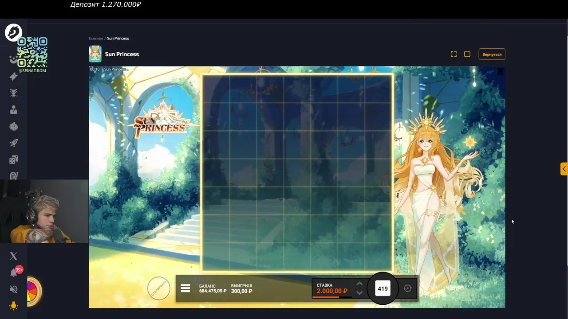Screen dimensions: 568x319
Task: Open live dealer person icon
Action: (x=13, y=110)
